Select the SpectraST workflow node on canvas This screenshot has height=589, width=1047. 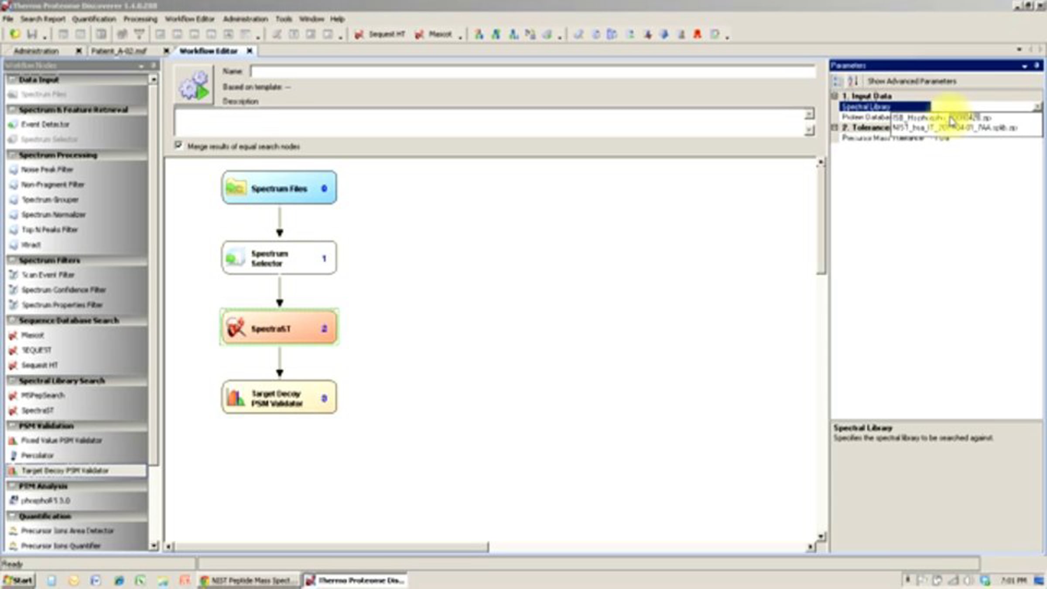(279, 328)
